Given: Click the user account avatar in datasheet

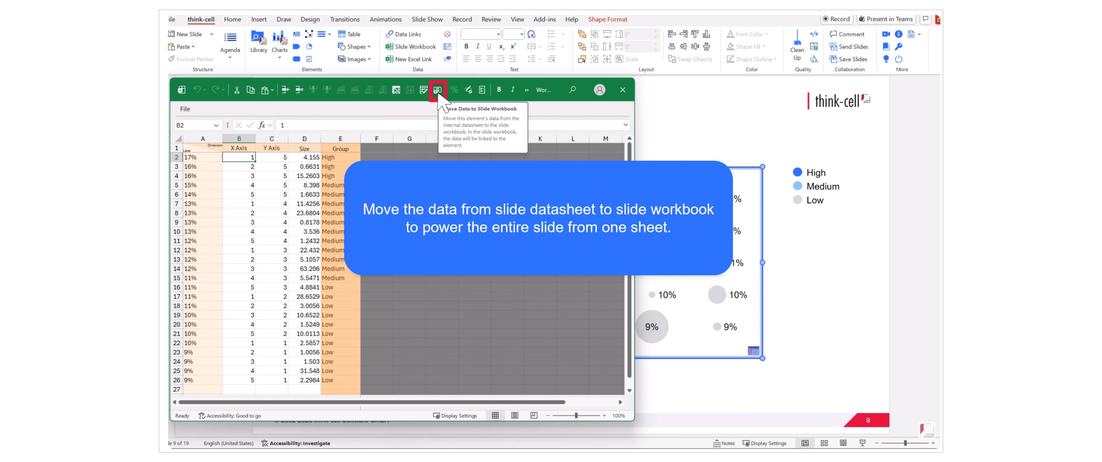Looking at the screenshot, I should 599,90.
